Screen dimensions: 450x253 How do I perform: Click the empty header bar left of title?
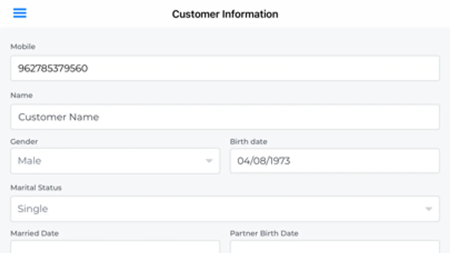[x=98, y=14]
